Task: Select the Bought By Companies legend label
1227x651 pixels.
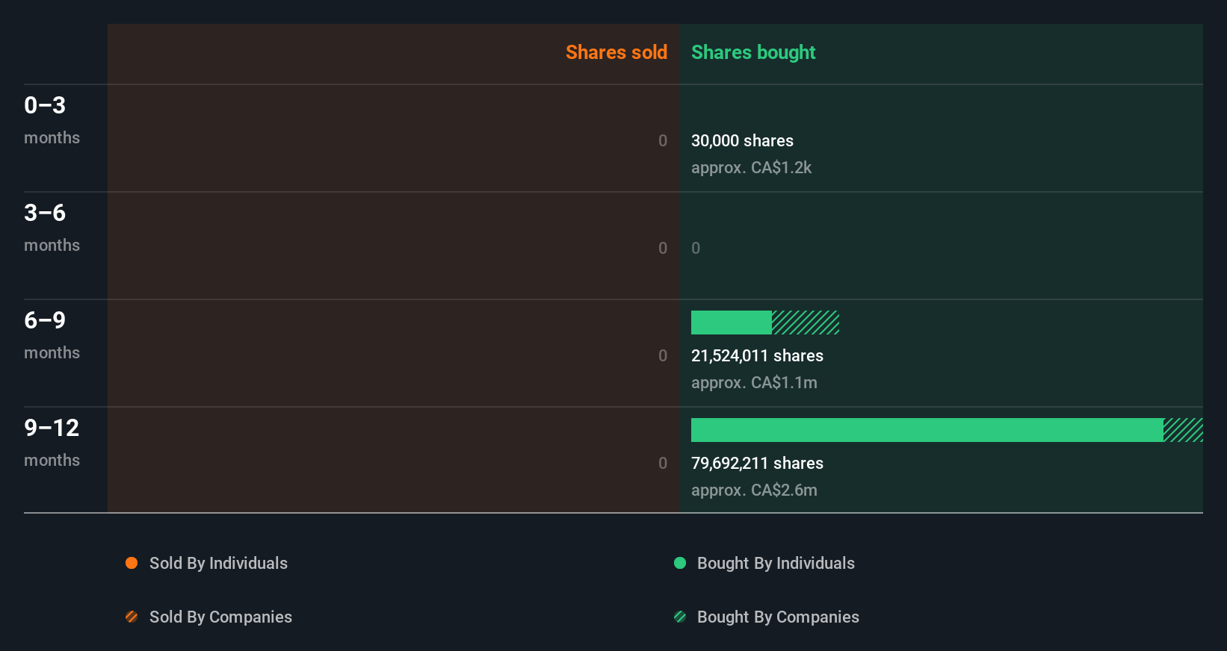Action: [x=778, y=617]
